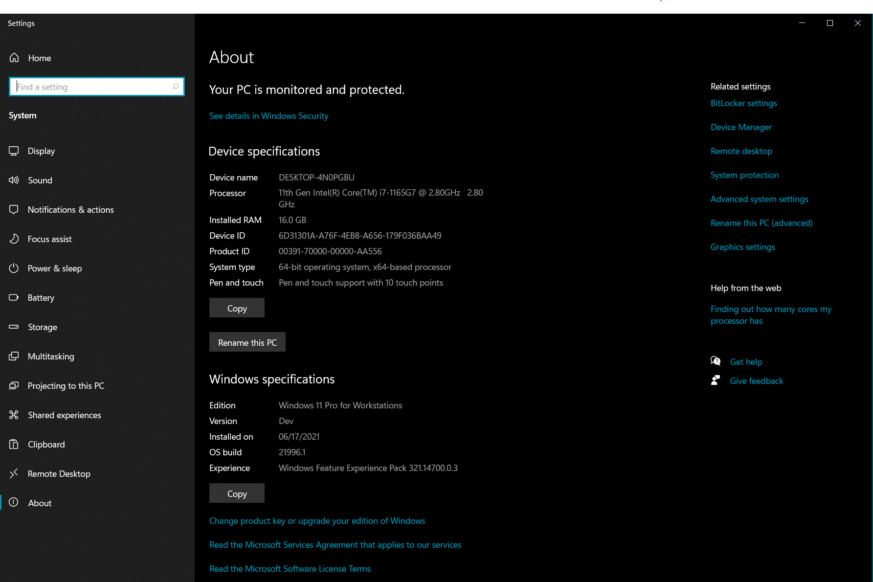The width and height of the screenshot is (873, 582).
Task: Click the Get help chat icon
Action: (x=716, y=361)
